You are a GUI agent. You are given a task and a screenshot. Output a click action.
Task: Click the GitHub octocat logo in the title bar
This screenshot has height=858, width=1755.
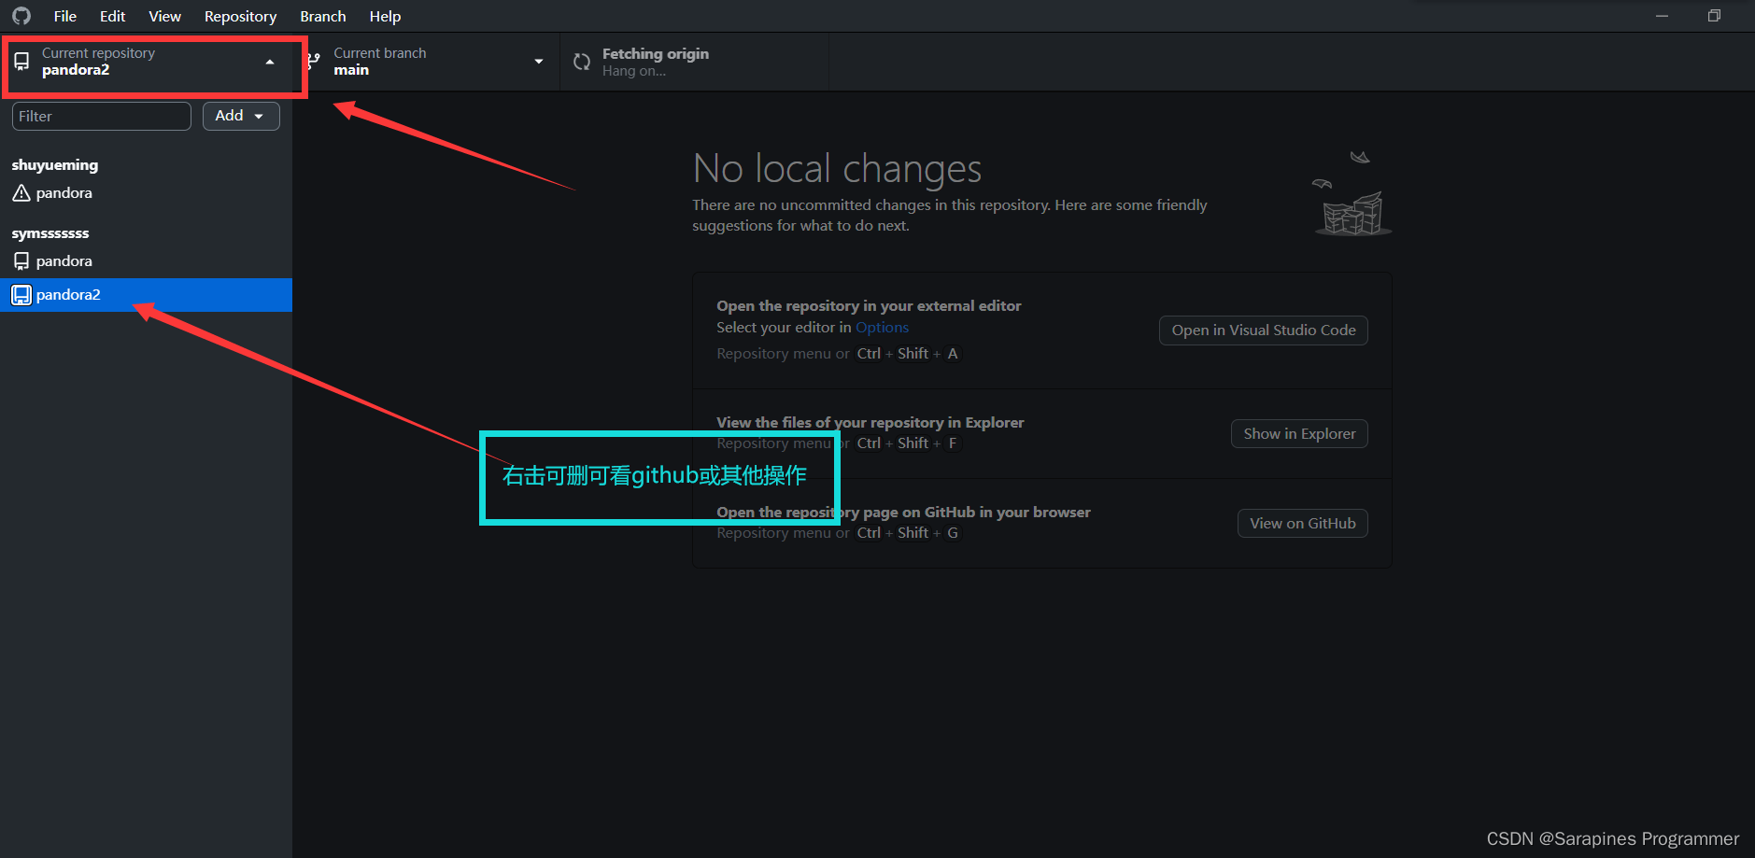tap(20, 15)
